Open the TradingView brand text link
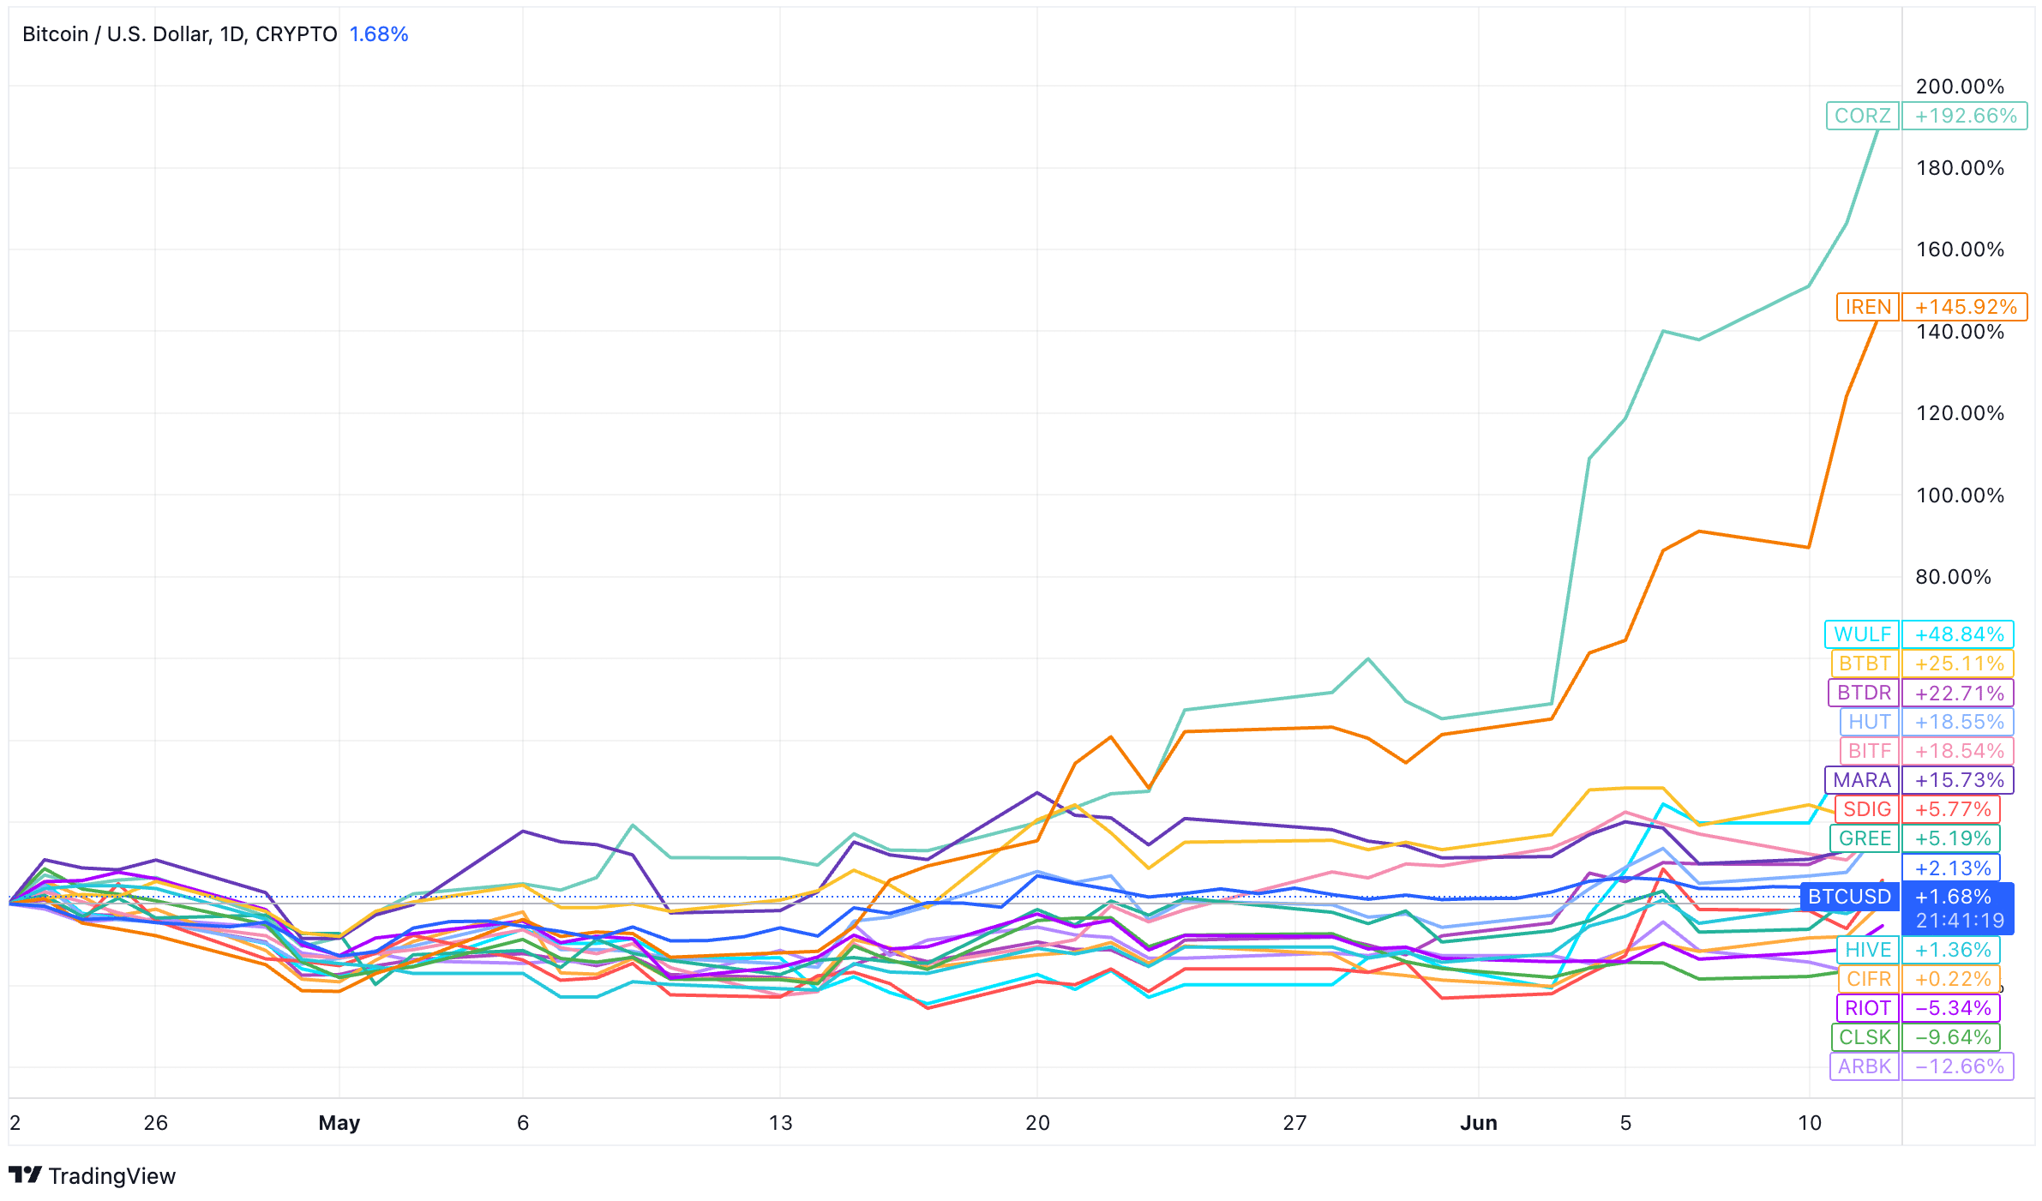 111,1175
